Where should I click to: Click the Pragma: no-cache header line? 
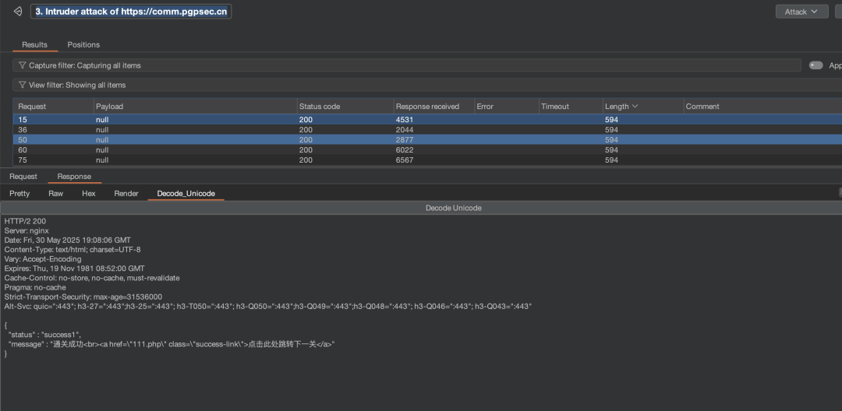click(35, 287)
